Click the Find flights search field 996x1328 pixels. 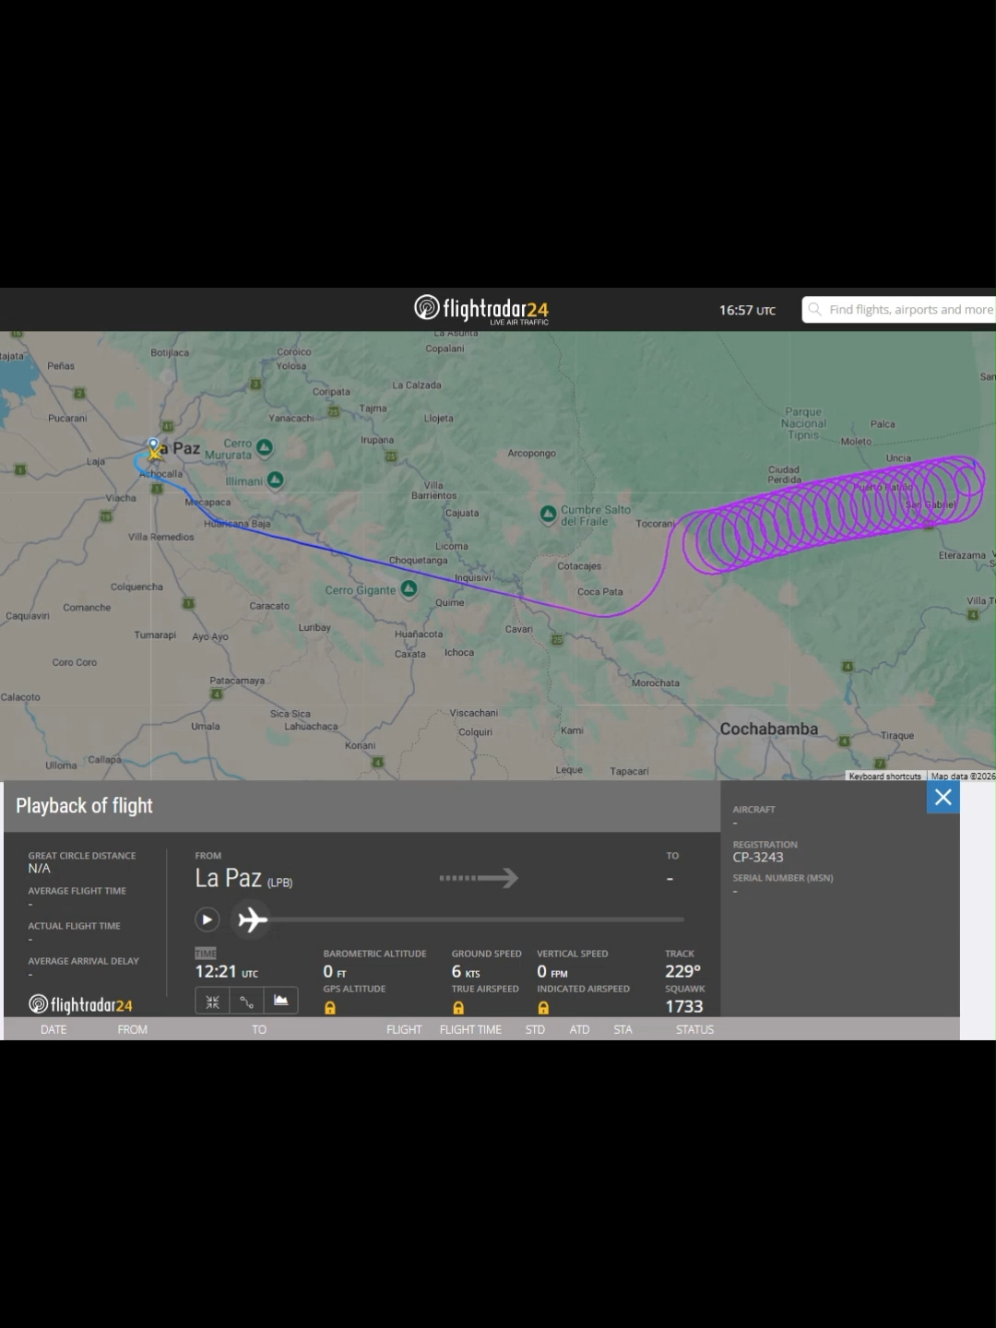[x=899, y=309]
